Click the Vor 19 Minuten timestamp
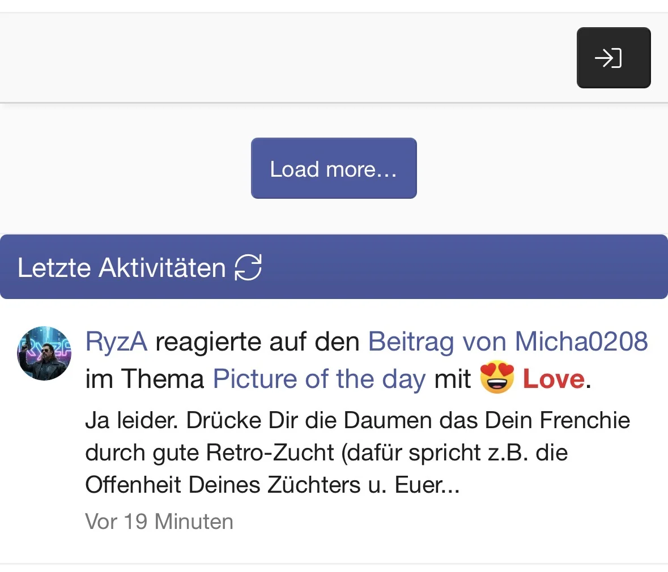Image resolution: width=668 pixels, height=572 pixels. [159, 522]
